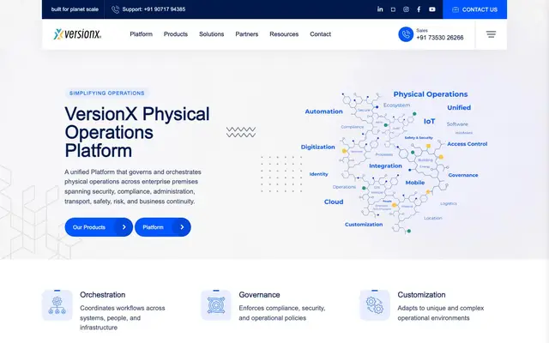Click the Governance feature icon
Image resolution: width=549 pixels, height=343 pixels.
pyautogui.click(x=216, y=305)
